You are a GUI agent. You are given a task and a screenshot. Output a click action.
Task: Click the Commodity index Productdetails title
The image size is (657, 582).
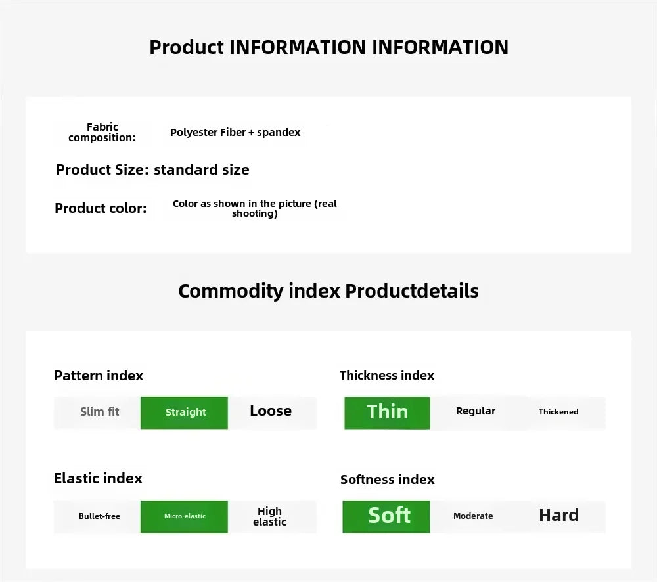[328, 291]
